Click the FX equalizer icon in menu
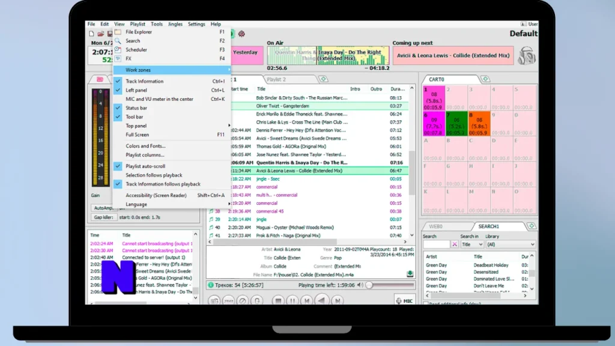This screenshot has width=615, height=346. 118,58
